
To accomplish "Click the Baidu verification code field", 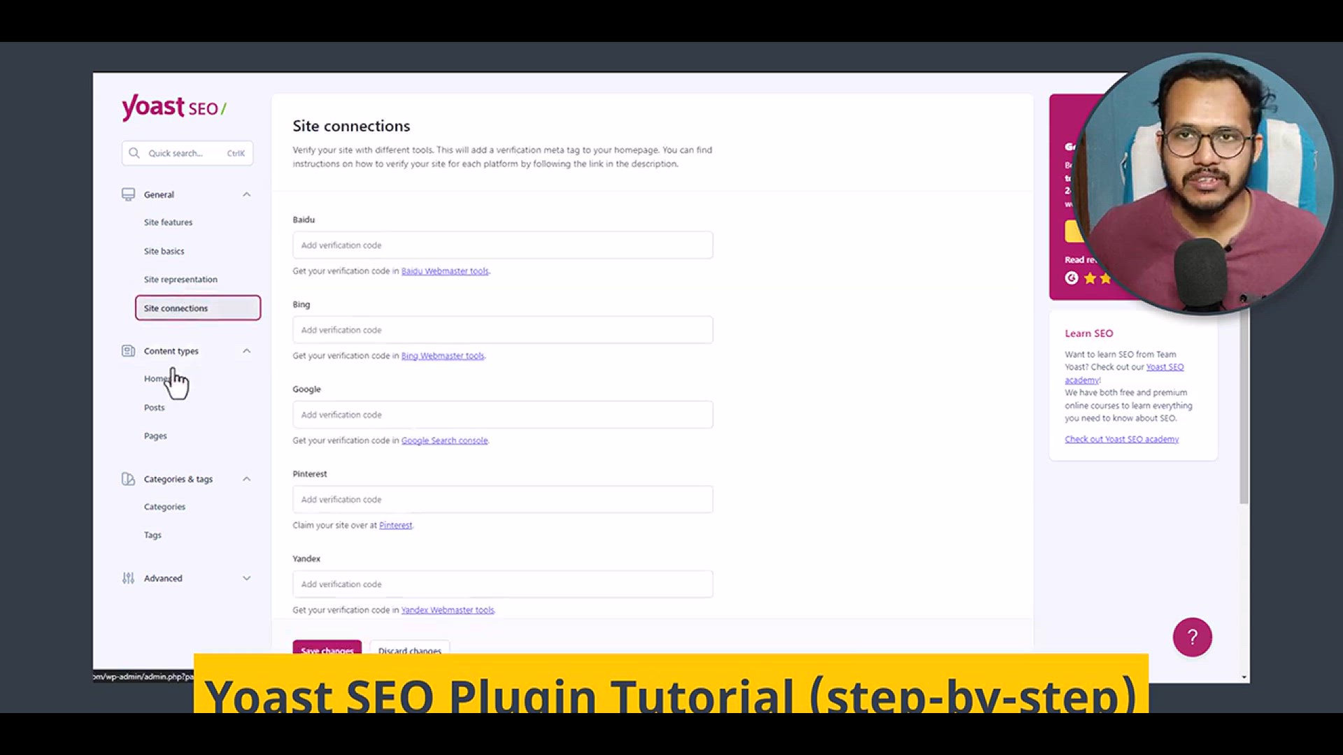I will point(503,245).
